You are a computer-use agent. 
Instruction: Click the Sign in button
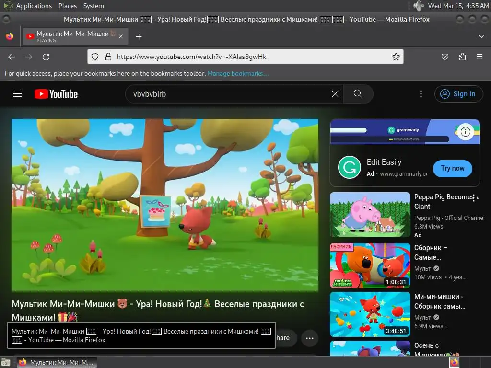pyautogui.click(x=458, y=94)
